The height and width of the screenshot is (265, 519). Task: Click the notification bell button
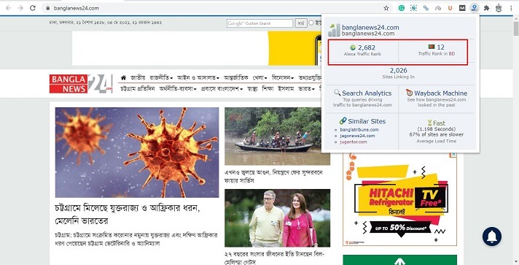click(x=492, y=236)
